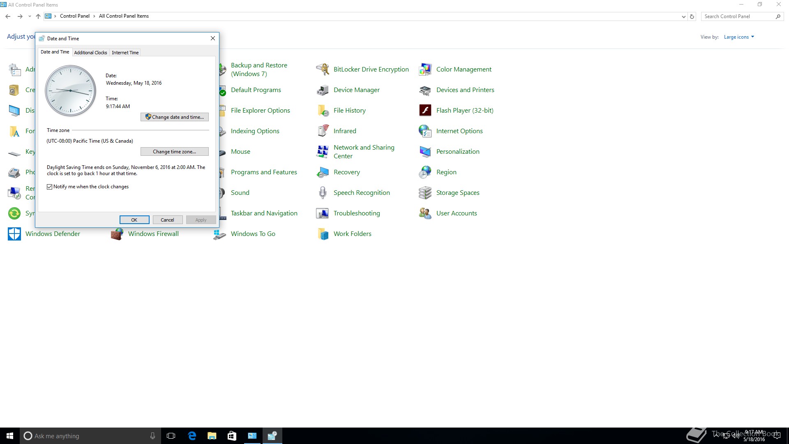Open the Color Management icon
The height and width of the screenshot is (444, 789).
tap(425, 69)
